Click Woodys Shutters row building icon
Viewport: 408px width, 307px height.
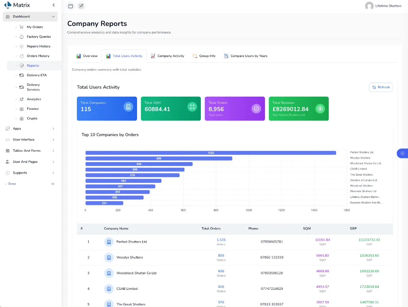109,257
